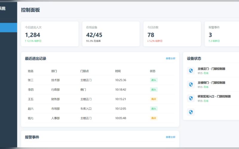Click shield icon for 主楼正门 controller
239x149 pixels.
191,71
